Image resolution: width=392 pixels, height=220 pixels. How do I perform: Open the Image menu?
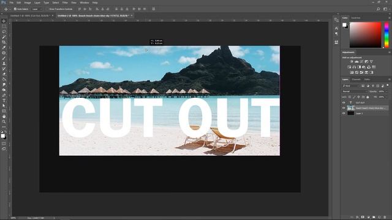coord(28,2)
